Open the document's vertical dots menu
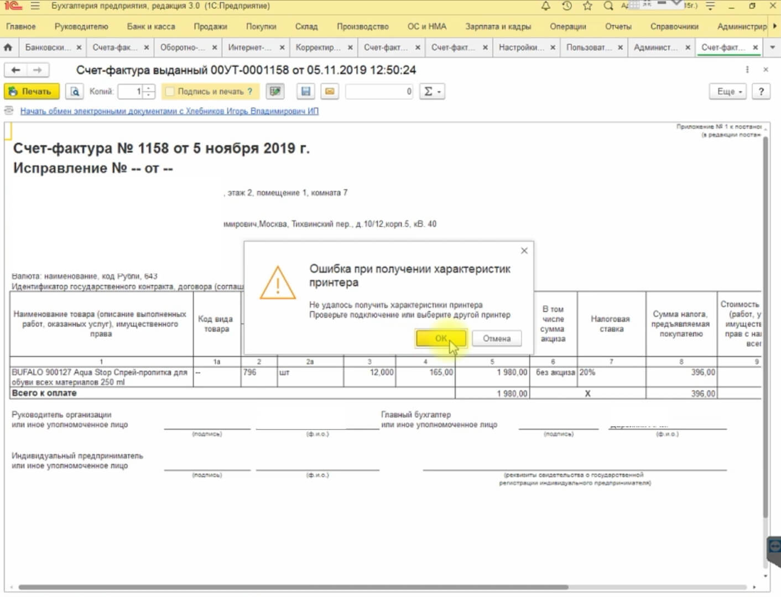This screenshot has width=781, height=597. [x=747, y=70]
